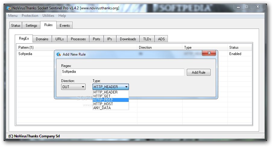Switch to the Events tab
Viewport: 273px width, 147px height.
pyautogui.click(x=64, y=25)
